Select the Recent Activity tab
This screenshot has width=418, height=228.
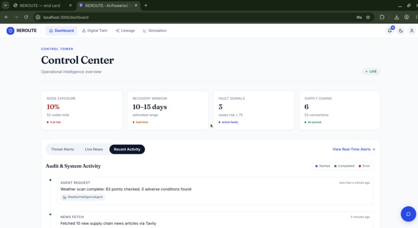point(127,149)
